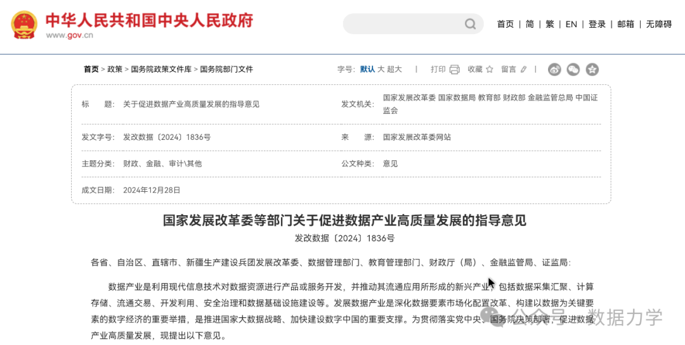The height and width of the screenshot is (345, 685).
Task: Click the 成文日期 field label
Action: [98, 190]
